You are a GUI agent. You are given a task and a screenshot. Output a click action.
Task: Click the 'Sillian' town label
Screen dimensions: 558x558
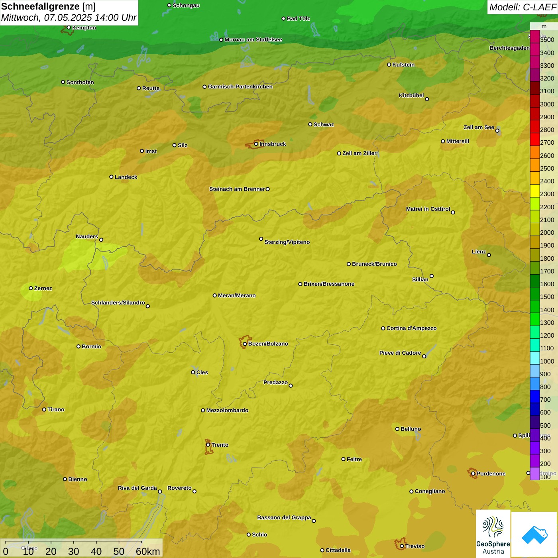[420, 279]
